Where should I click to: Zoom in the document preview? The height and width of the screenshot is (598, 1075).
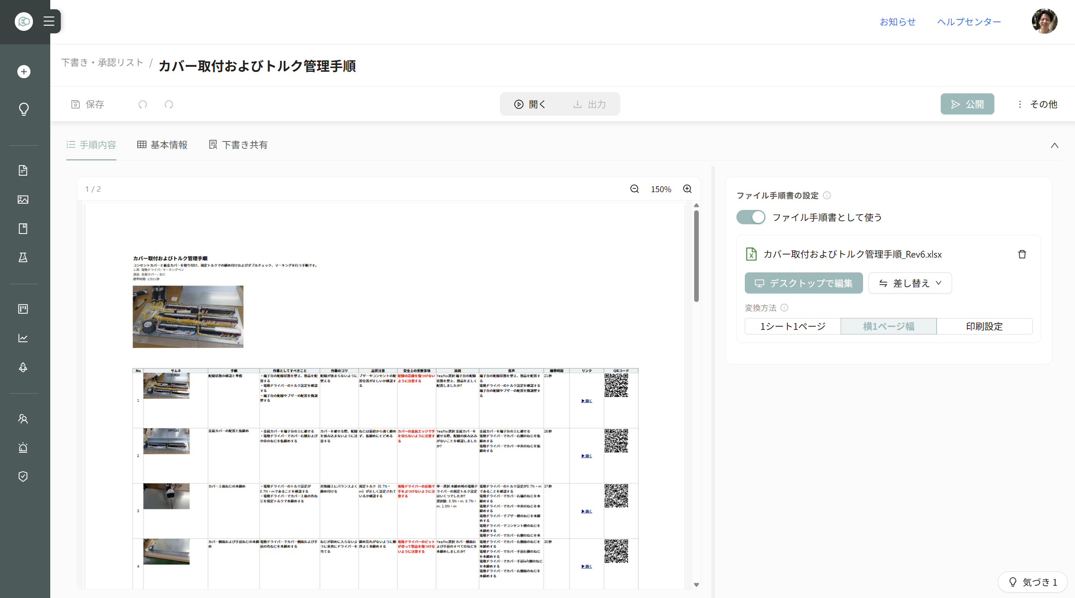(687, 189)
